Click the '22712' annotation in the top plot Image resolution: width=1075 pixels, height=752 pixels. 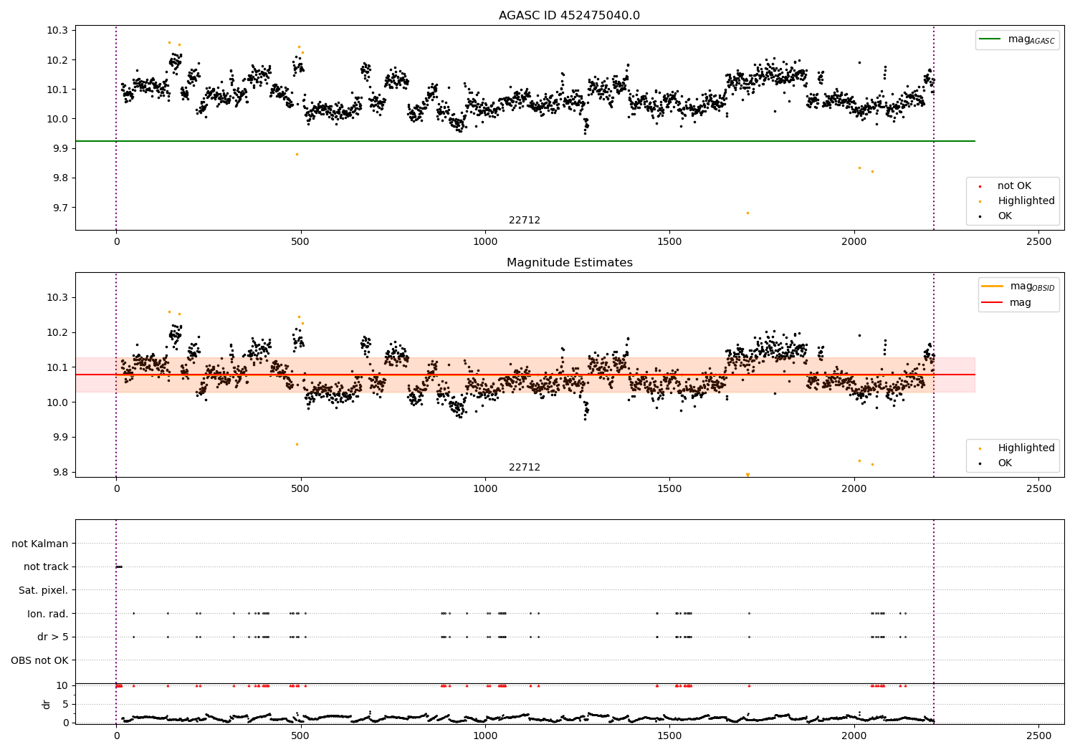click(x=525, y=221)
